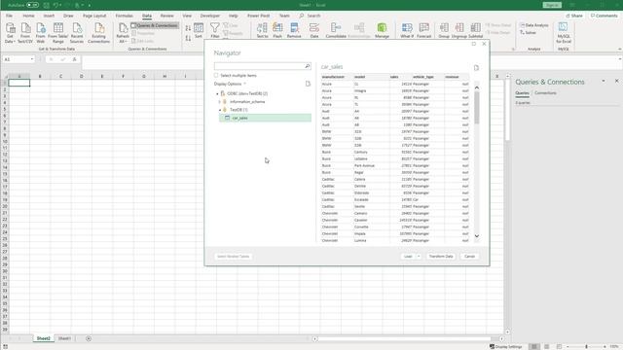623x350 pixels.
Task: Click the Remove Duplicates icon
Action: (x=294, y=28)
